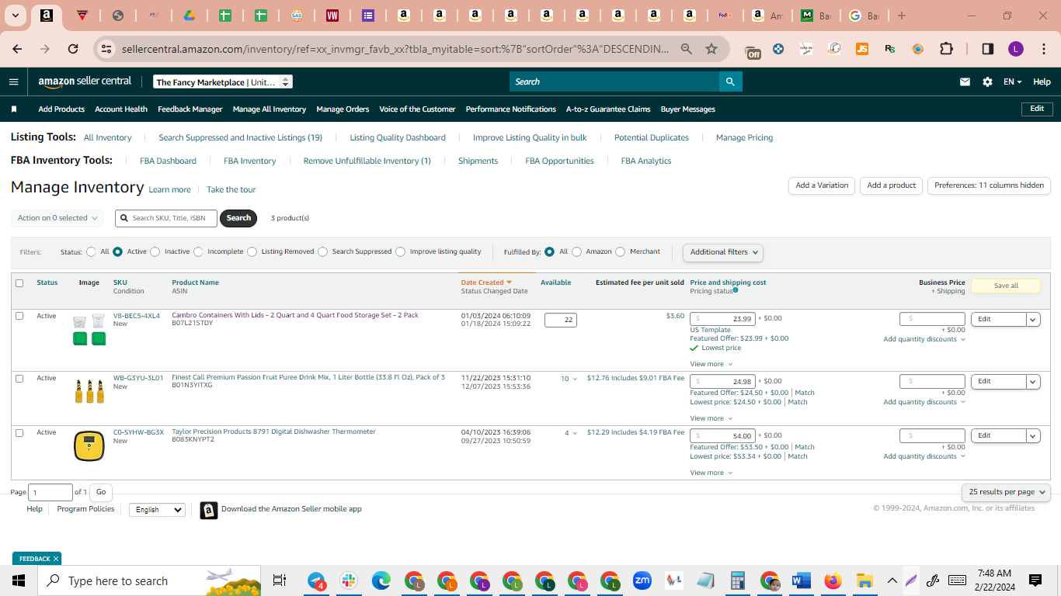Open the English language selector in footer
Viewport: 1061px width, 596px height.
point(157,510)
